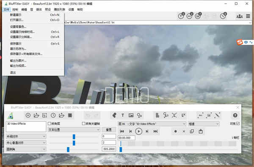Image resolution: width=254 pixels, height=167 pixels.
Task: Click the question mark help icon
Action: point(235,115)
